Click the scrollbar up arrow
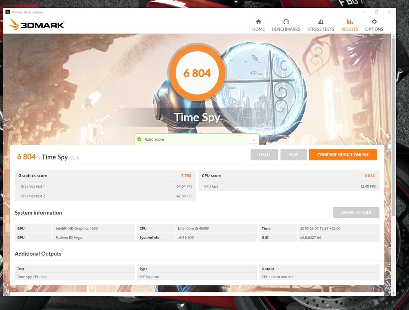 pos(394,36)
